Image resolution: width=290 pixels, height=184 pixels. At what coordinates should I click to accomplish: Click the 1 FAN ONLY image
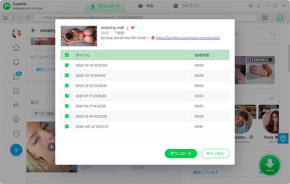click(x=261, y=70)
